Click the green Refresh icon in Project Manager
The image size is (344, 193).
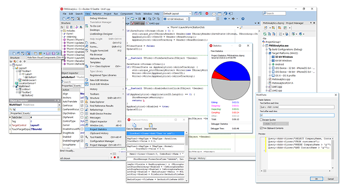tap(265, 34)
